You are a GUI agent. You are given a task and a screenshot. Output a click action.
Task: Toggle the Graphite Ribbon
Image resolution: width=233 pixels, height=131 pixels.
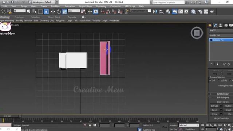(175, 11)
